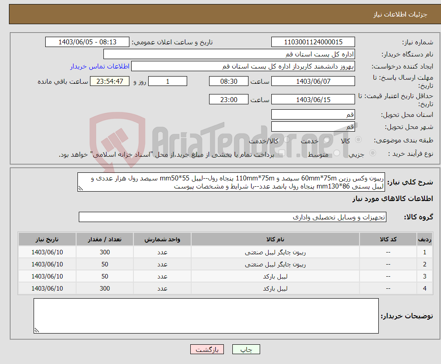Click the remaining time field 23:54:47
The image size is (441, 364).
point(110,81)
